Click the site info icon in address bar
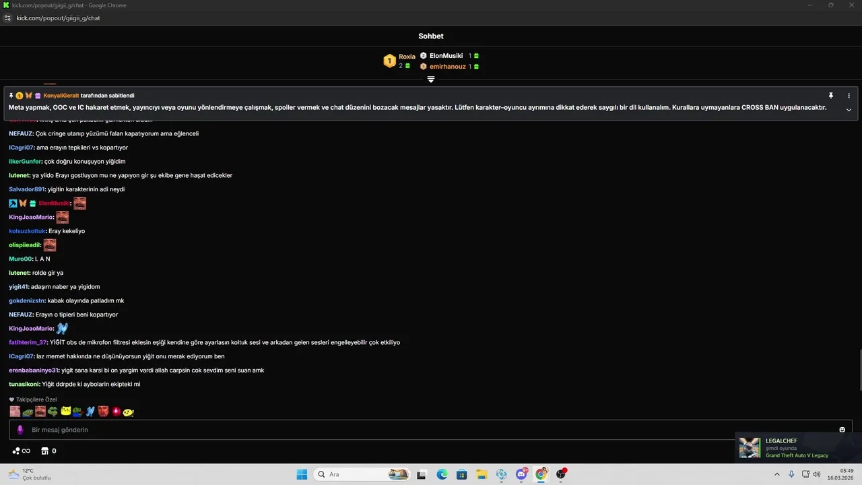Viewport: 862px width, 485px height. click(7, 18)
